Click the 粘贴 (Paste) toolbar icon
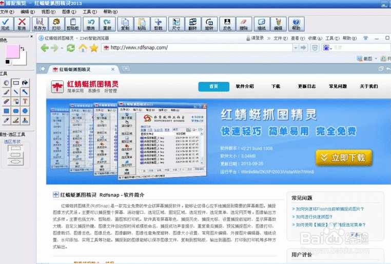Screen dimensions: 391x264 click(142, 24)
